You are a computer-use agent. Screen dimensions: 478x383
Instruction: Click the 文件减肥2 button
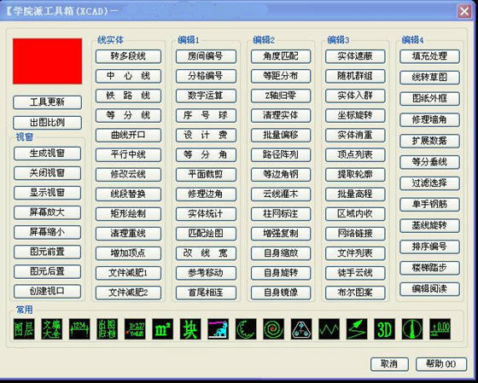coord(128,293)
